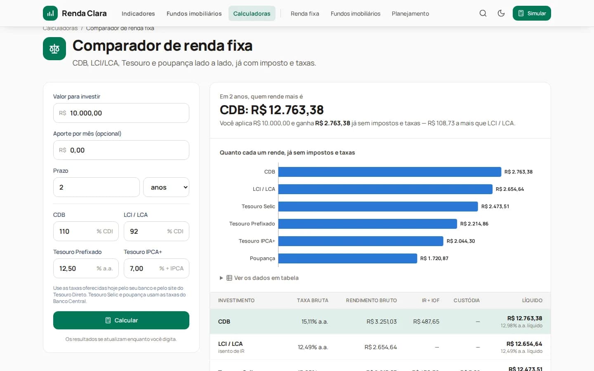Click the table icon beside Ver os dados
The width and height of the screenshot is (594, 371).
tap(229, 278)
